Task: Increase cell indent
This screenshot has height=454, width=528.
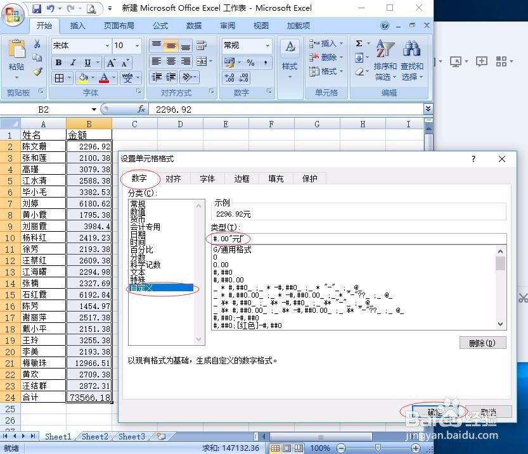Action: (171, 77)
